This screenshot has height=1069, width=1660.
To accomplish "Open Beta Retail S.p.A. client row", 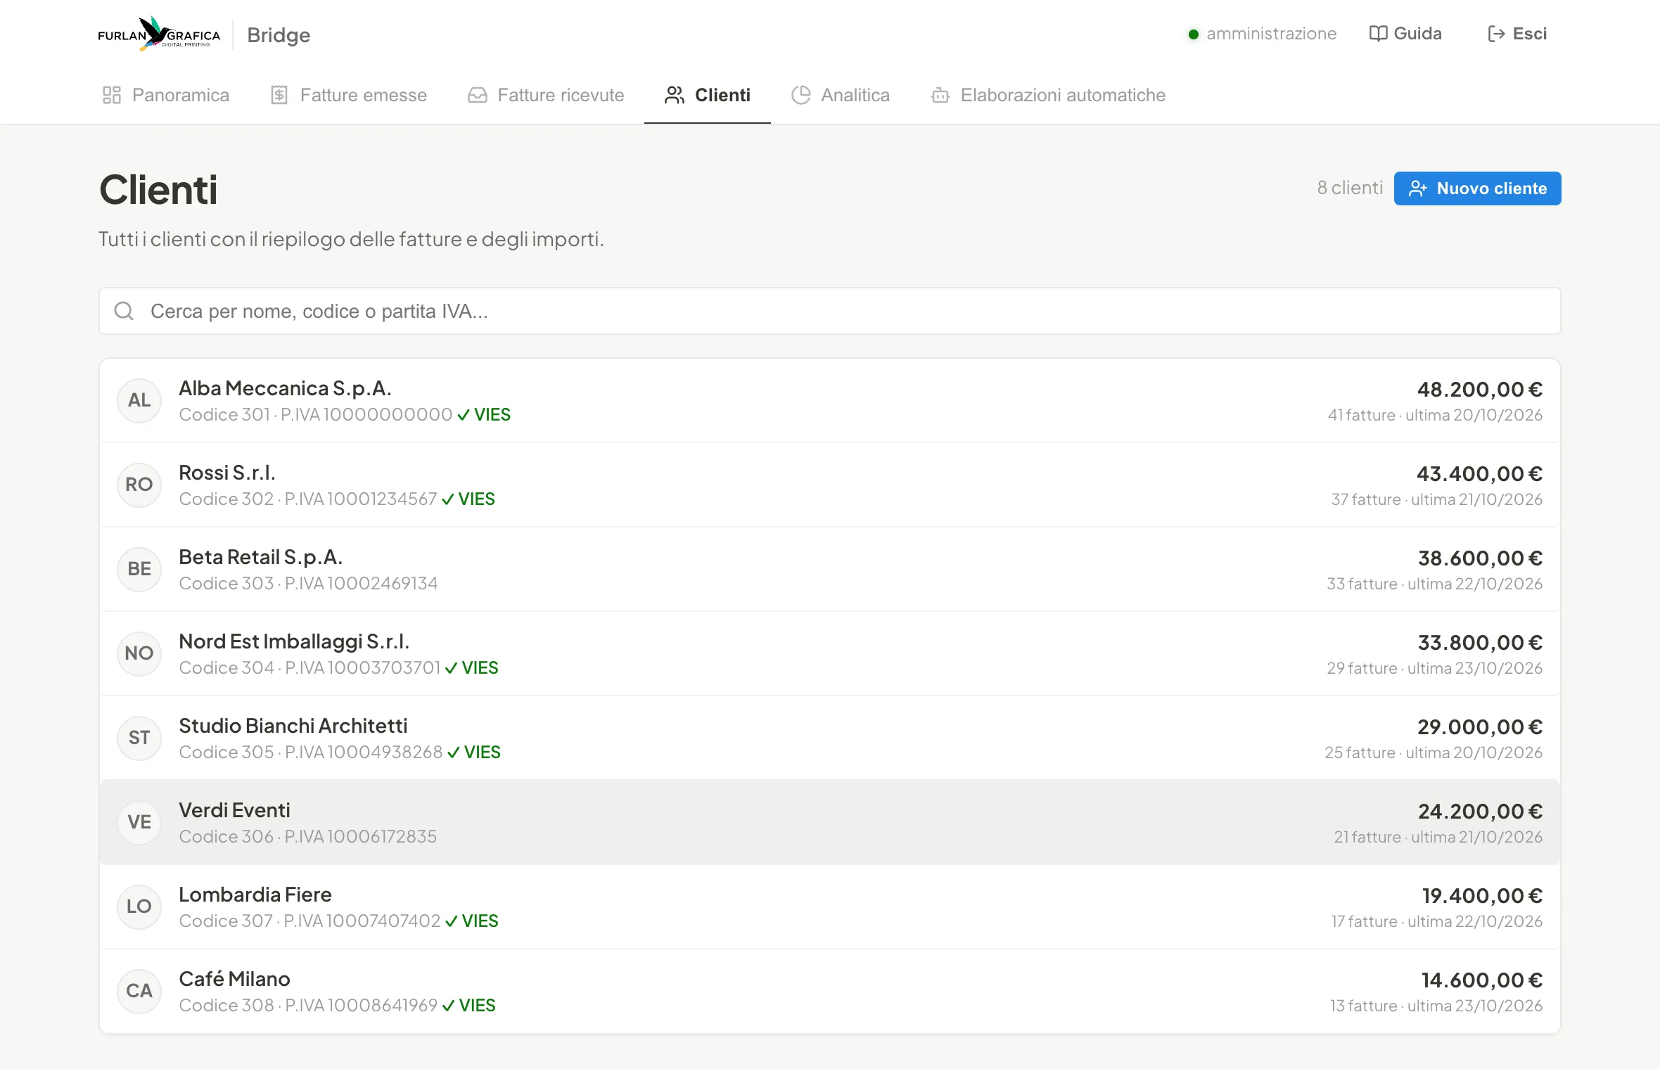I will (x=830, y=569).
